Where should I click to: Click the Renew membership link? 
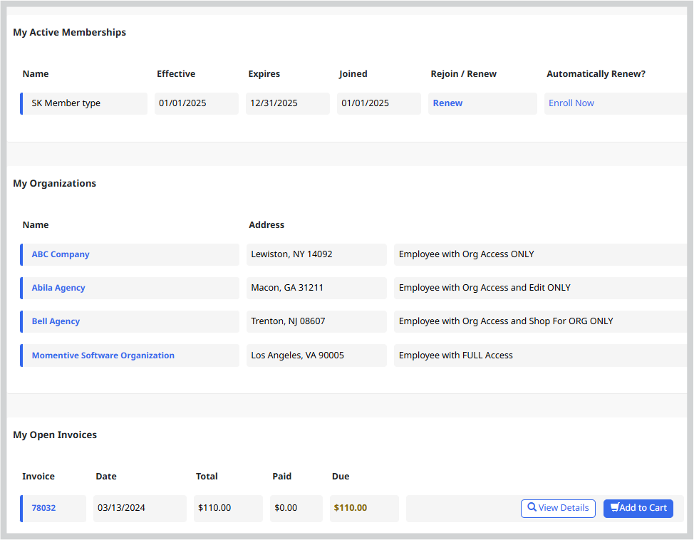[x=447, y=103]
